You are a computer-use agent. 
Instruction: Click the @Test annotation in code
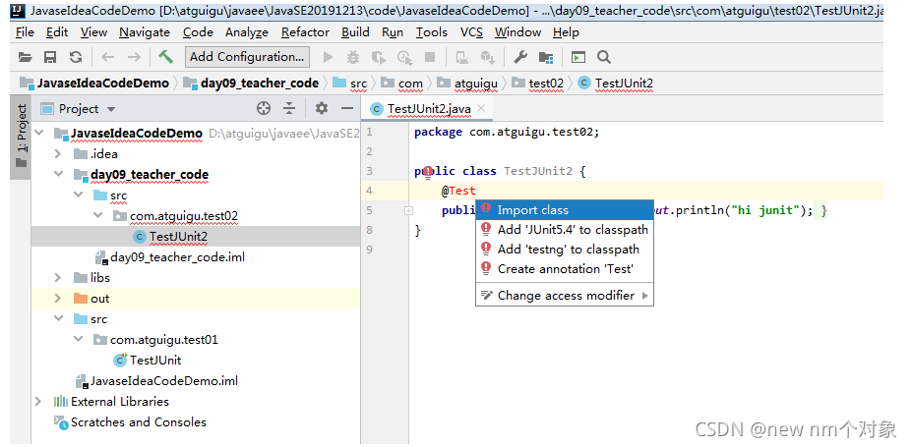tap(458, 191)
